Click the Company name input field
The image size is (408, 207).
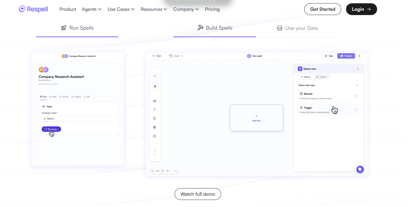(78, 119)
